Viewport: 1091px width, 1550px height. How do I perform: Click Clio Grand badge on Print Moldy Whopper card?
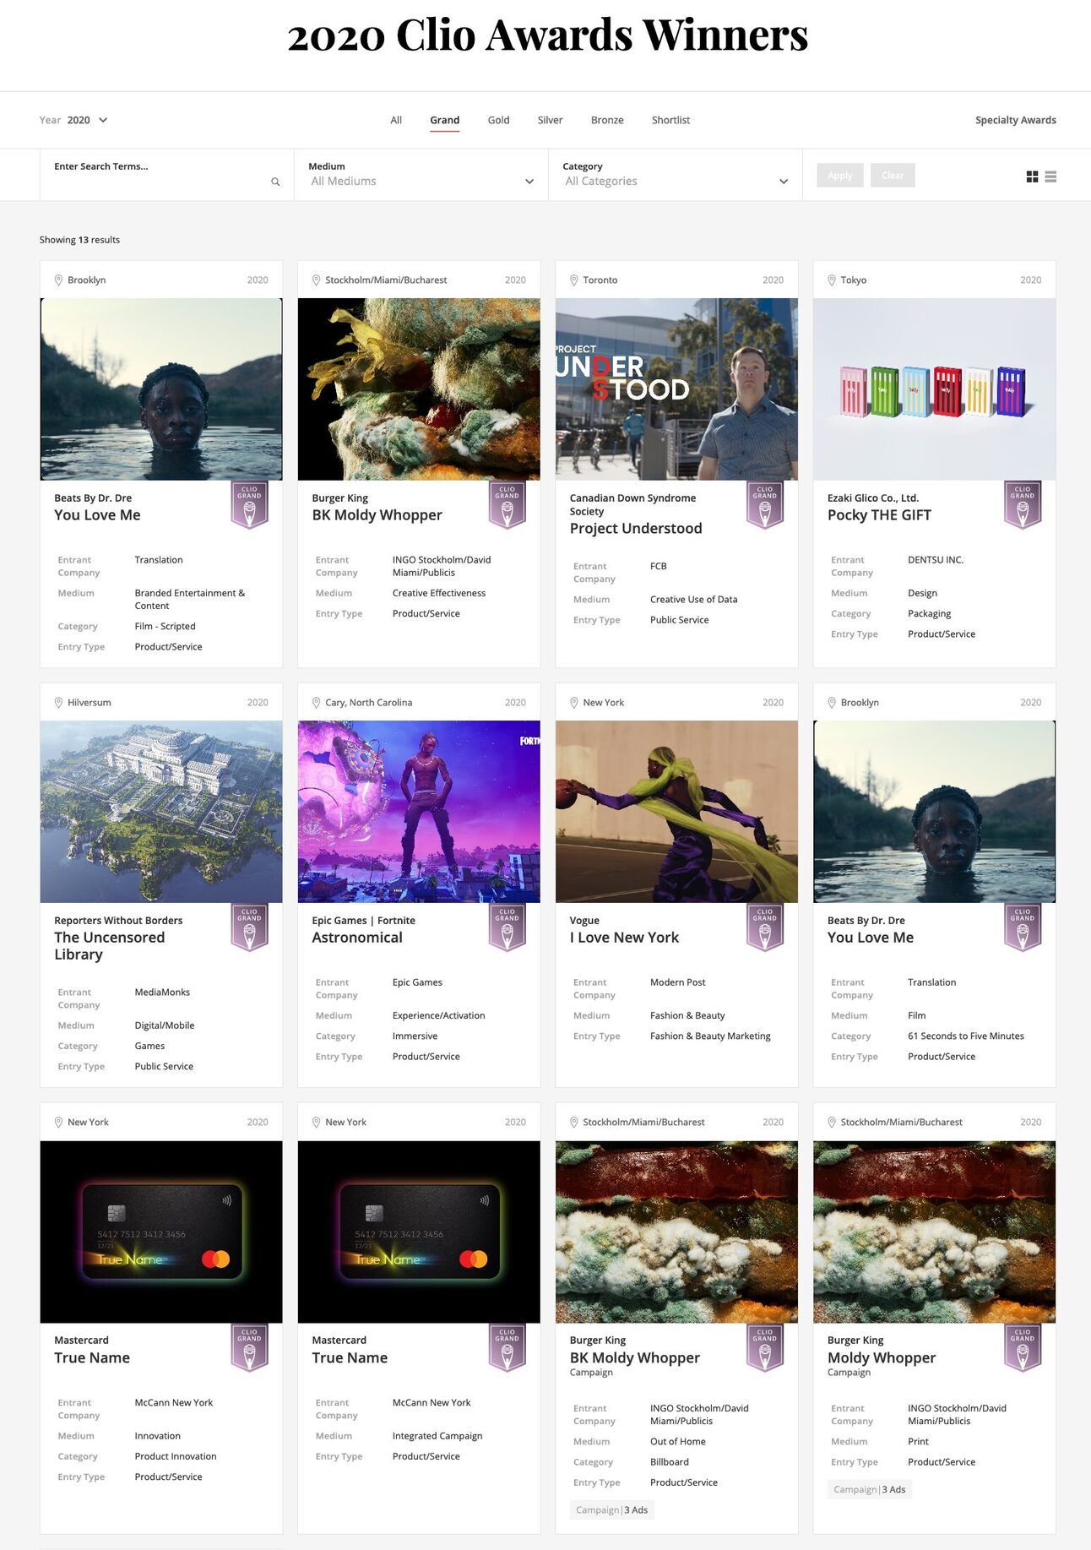(1023, 1347)
